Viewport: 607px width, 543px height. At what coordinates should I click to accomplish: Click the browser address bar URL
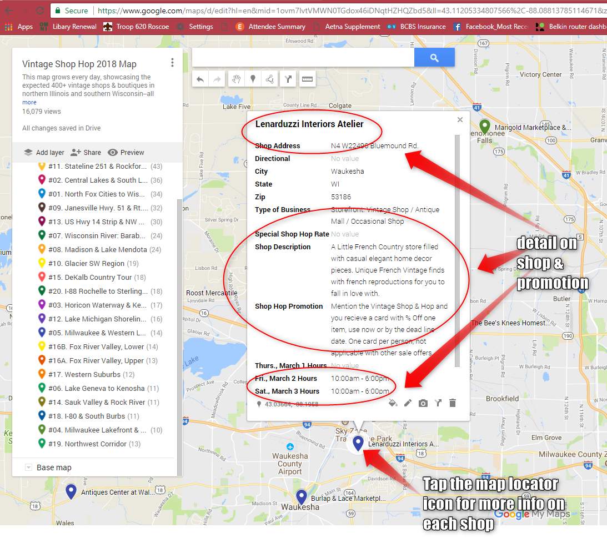tap(350, 11)
